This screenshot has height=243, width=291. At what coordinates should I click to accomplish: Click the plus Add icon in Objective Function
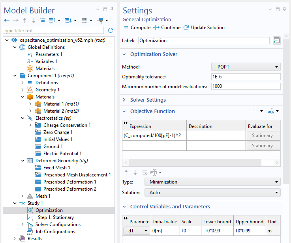tap(255, 111)
